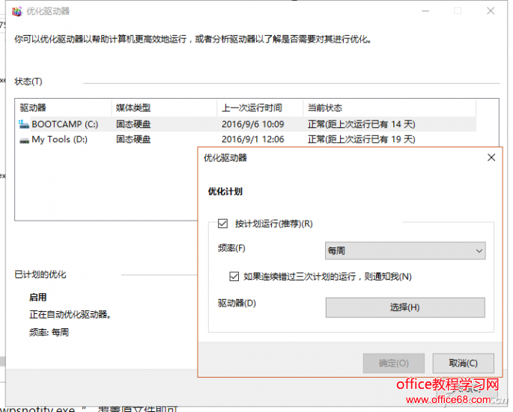Select the BOOTCAMP (C:) row name
The image size is (513, 412).
(x=64, y=124)
